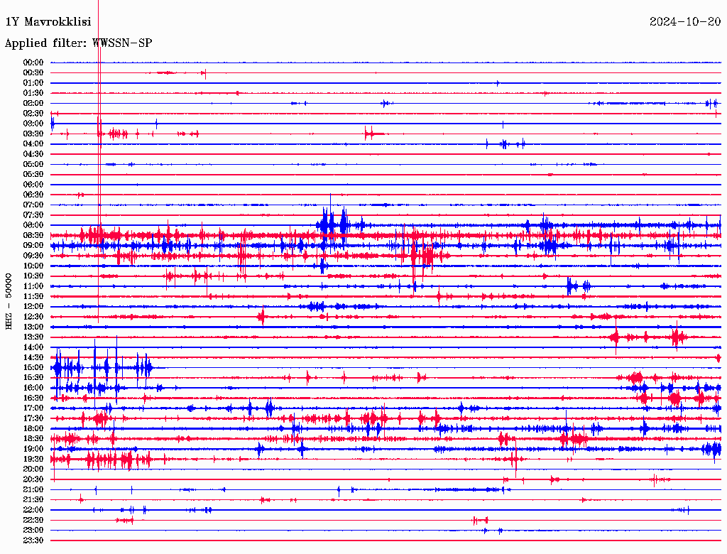Select the 03:00 time label
The height and width of the screenshot is (554, 727).
click(33, 124)
